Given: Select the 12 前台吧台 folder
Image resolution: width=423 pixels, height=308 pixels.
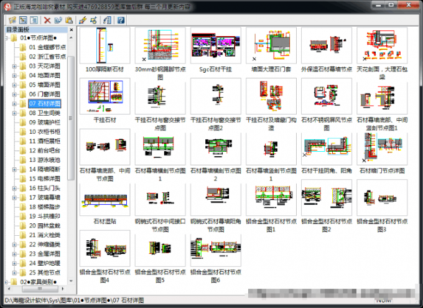Looking at the screenshot, I should tap(45, 151).
